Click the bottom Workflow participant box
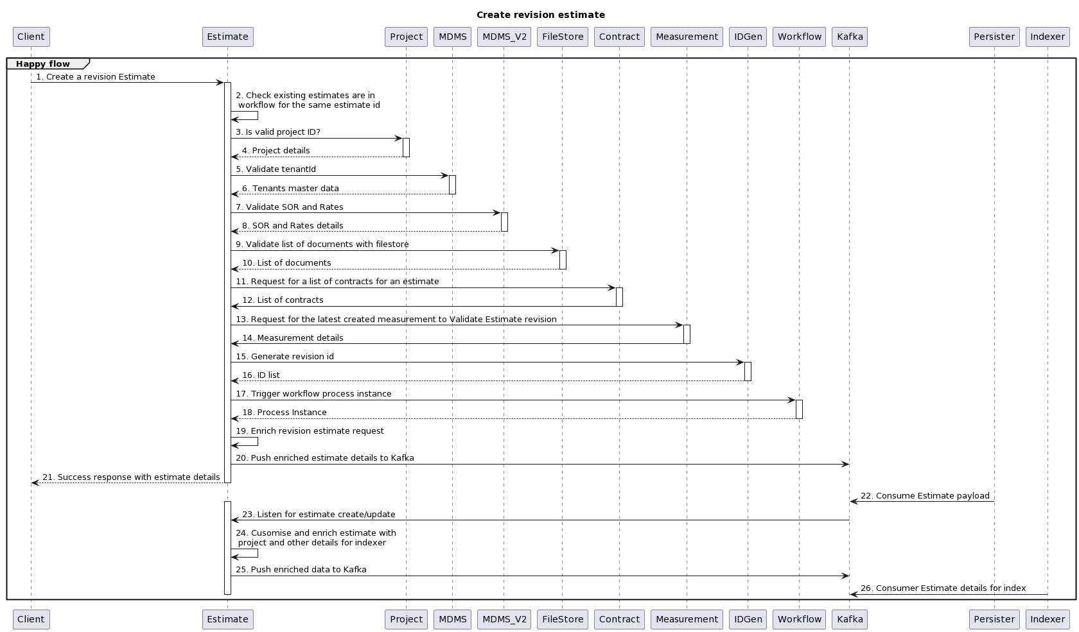Screen dimensions: 1079x632 point(799,619)
